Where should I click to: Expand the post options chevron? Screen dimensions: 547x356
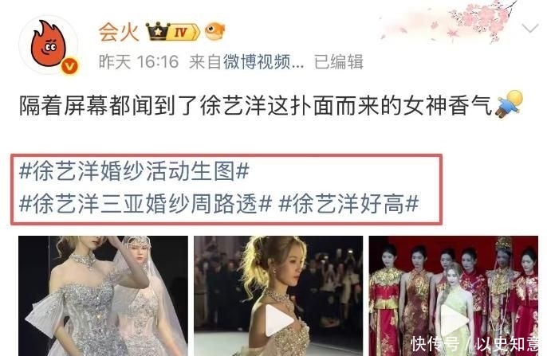coord(530,28)
